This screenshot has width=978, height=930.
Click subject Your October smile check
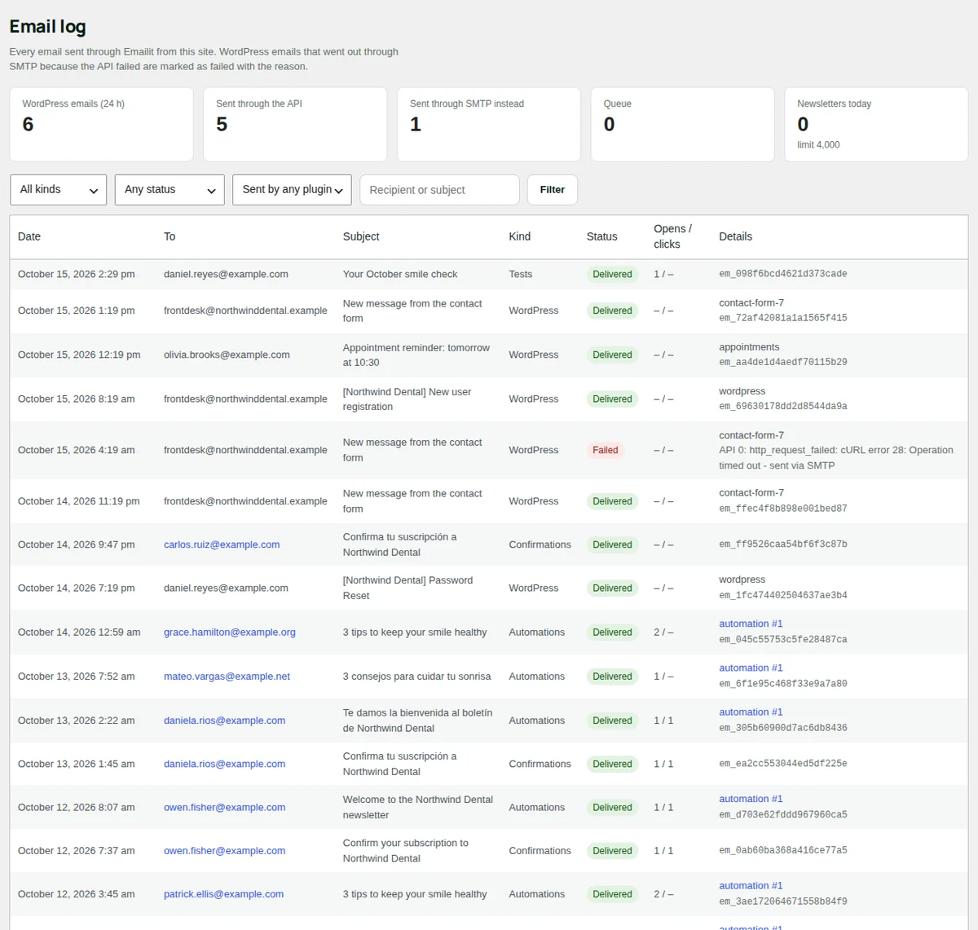[x=399, y=275]
